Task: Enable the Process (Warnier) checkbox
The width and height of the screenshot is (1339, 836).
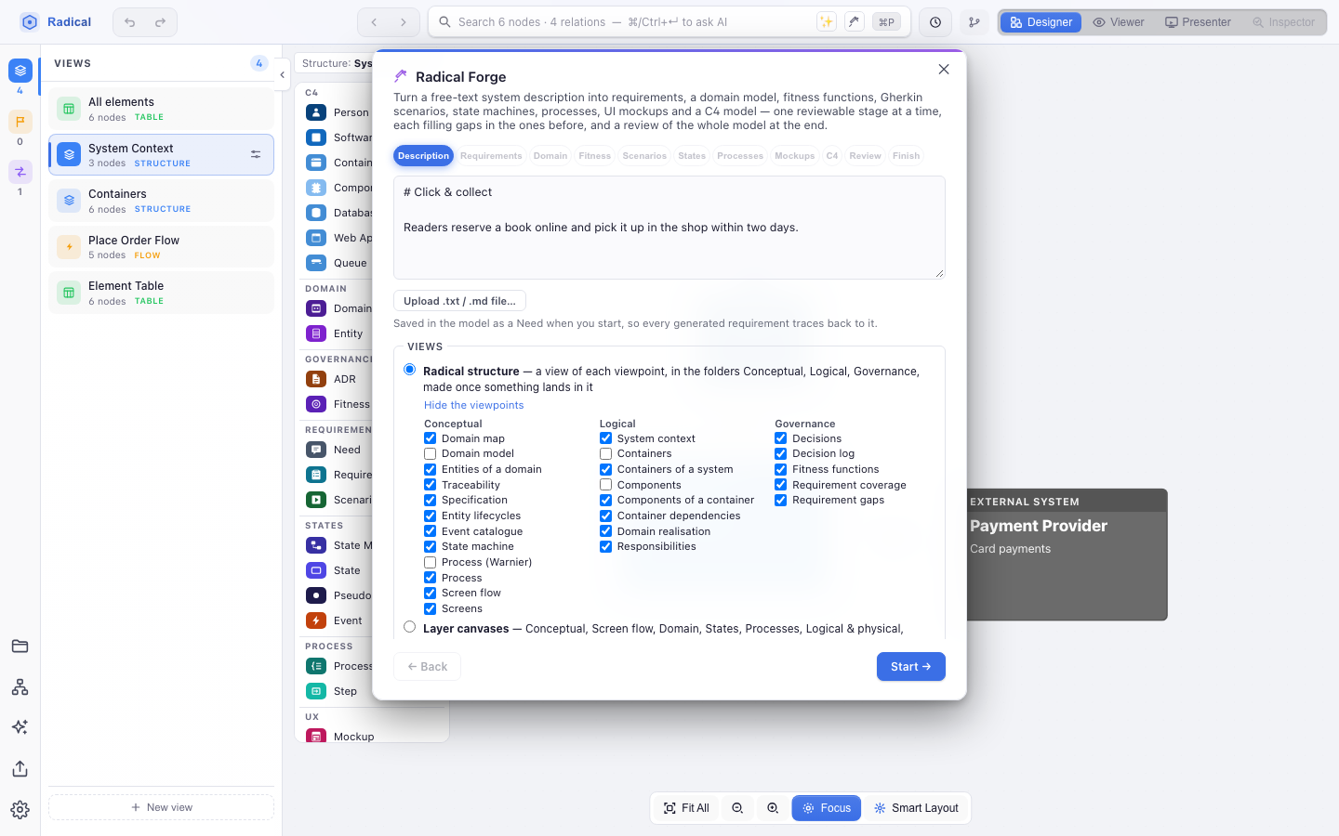Action: coord(430,563)
